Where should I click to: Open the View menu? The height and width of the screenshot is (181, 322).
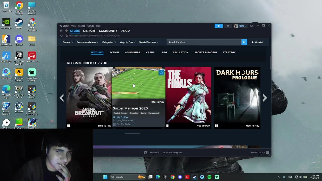[73, 26]
